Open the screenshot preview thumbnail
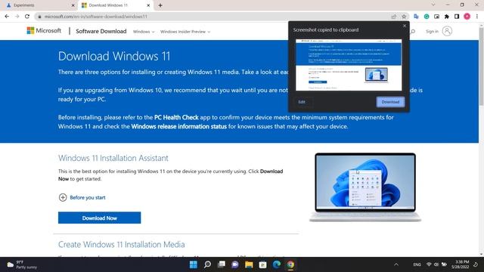Viewport: 484px width, 272px height. [x=349, y=65]
